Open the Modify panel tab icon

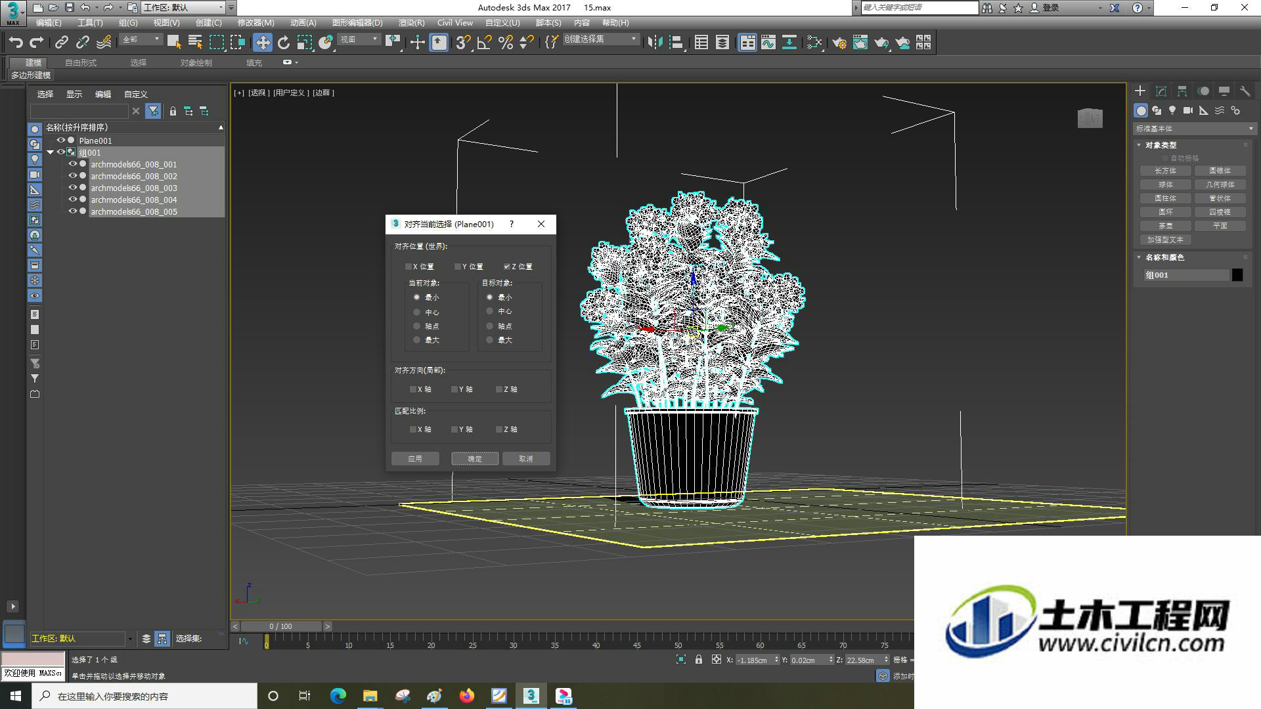1161,91
